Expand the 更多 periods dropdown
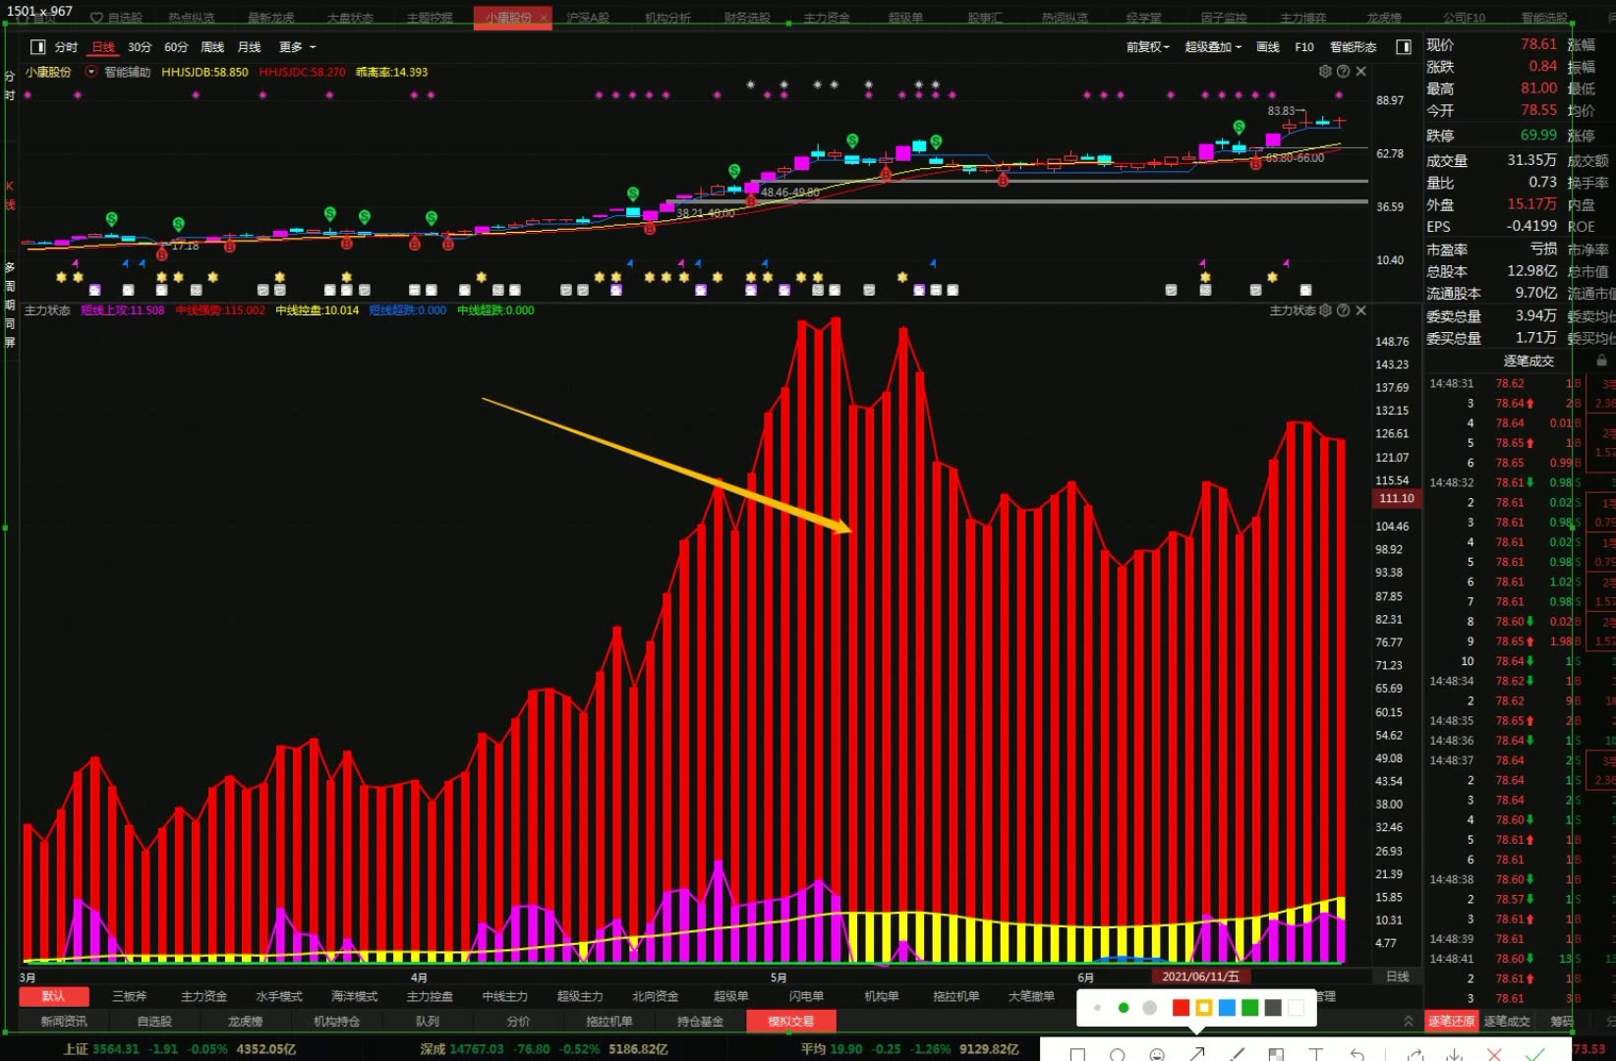 pyautogui.click(x=297, y=47)
